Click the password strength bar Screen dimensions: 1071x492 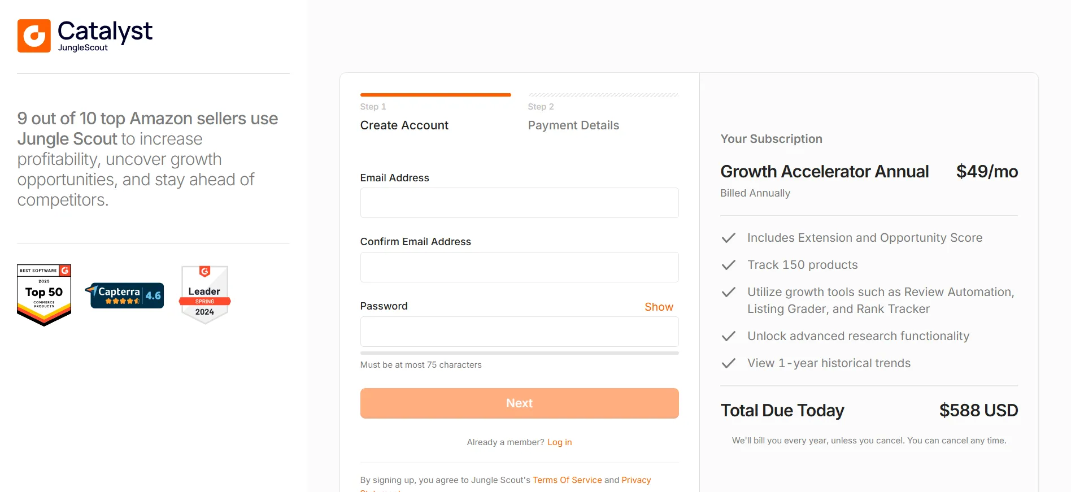tap(519, 353)
